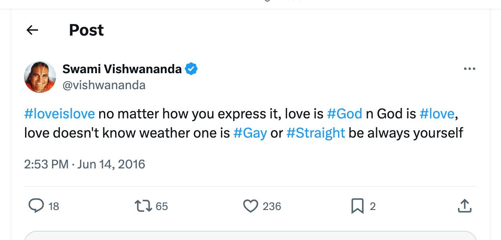Click the 2:53 PM Jun 14, 2016 timestamp
Image resolution: width=501 pixels, height=240 pixels.
[84, 164]
